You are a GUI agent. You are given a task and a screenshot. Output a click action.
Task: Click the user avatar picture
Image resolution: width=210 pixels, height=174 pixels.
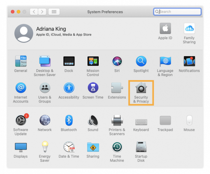click(24, 33)
